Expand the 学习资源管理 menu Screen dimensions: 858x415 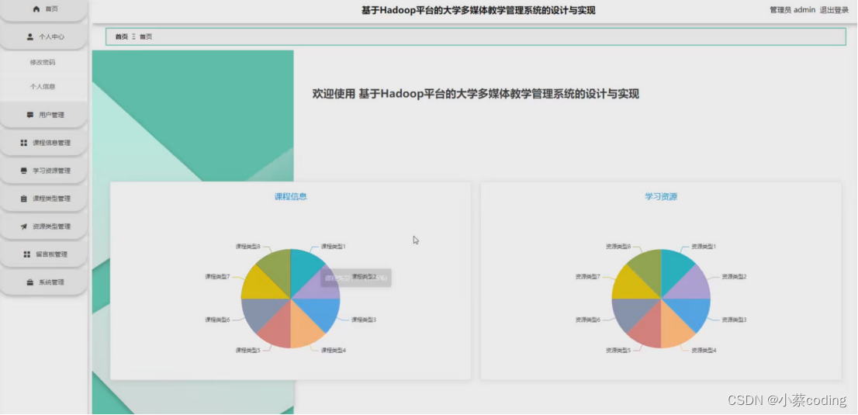point(43,171)
